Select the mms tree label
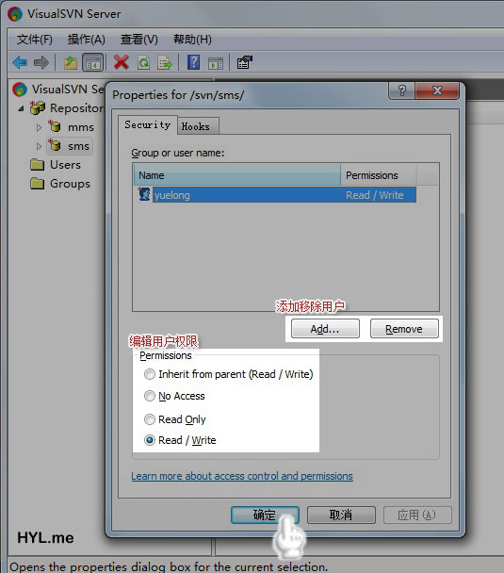504x573 pixels. pyautogui.click(x=81, y=127)
